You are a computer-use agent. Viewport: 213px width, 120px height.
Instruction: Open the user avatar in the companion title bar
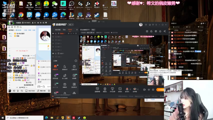pos(141,25)
